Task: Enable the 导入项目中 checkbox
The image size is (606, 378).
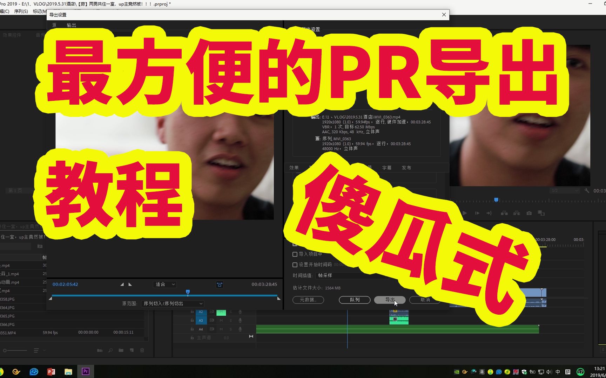Action: 295,254
